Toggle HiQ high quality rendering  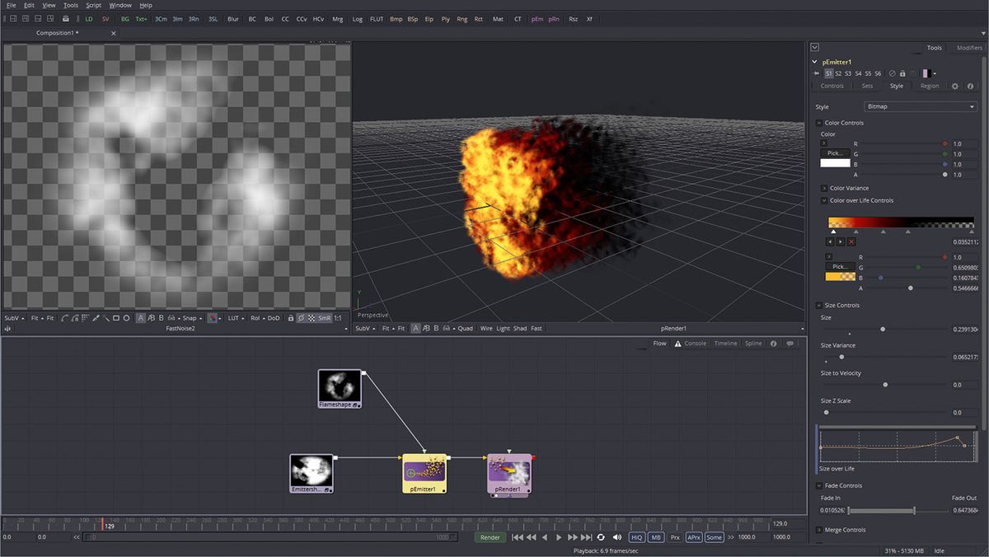point(637,536)
